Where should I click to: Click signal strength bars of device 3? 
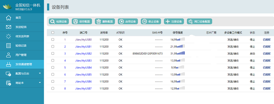coord(181,53)
